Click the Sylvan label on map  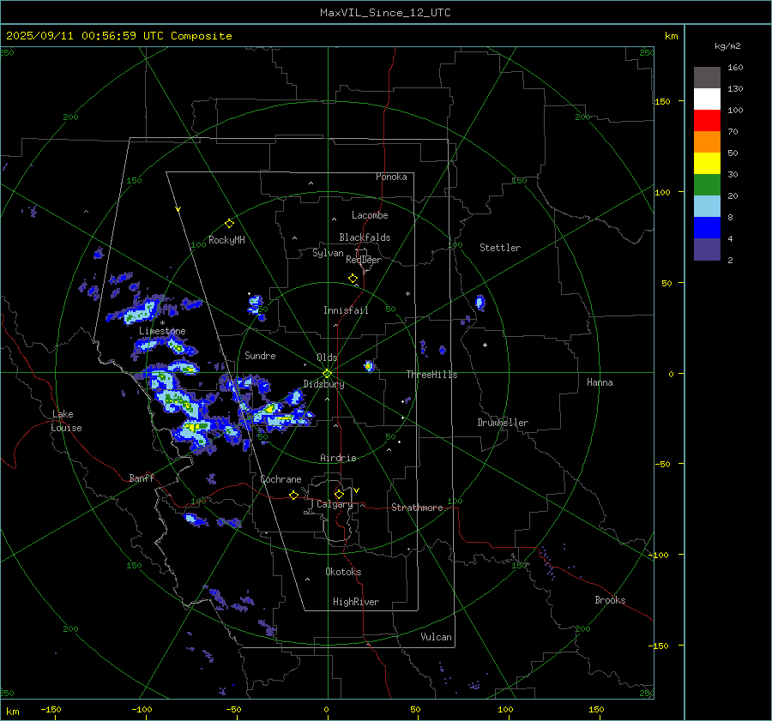tap(328, 253)
